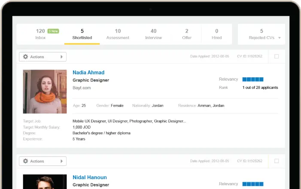Image resolution: width=301 pixels, height=189 pixels.
Task: Go to the Interview tab
Action: tap(153, 34)
